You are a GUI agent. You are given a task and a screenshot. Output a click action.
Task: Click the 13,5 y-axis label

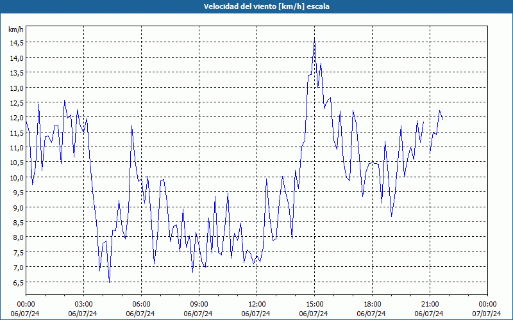(x=16, y=73)
